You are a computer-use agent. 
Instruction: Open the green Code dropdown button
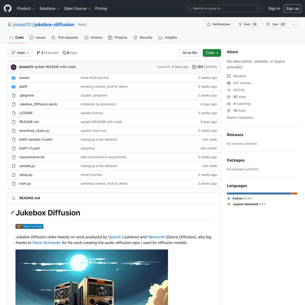[212, 53]
